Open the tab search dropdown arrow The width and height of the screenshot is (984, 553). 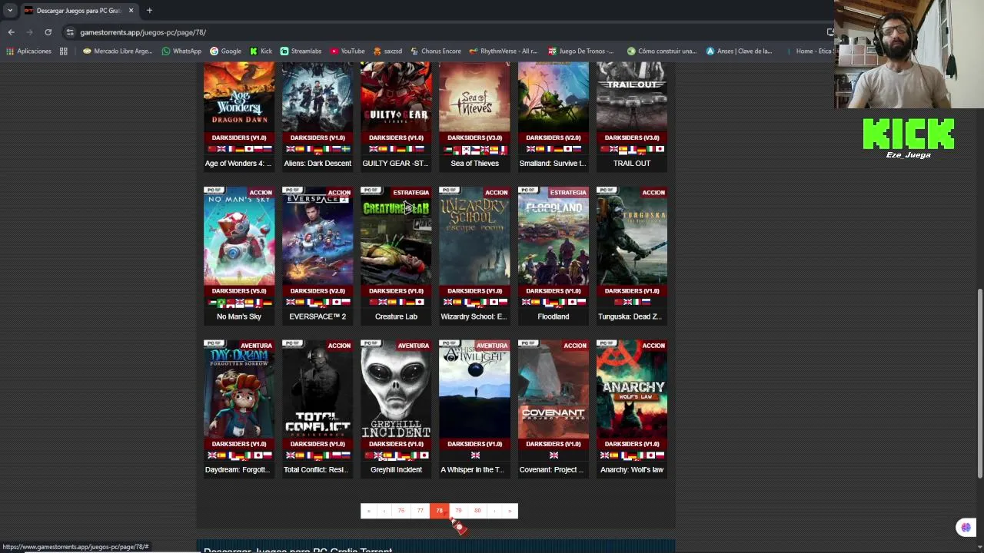tap(9, 11)
